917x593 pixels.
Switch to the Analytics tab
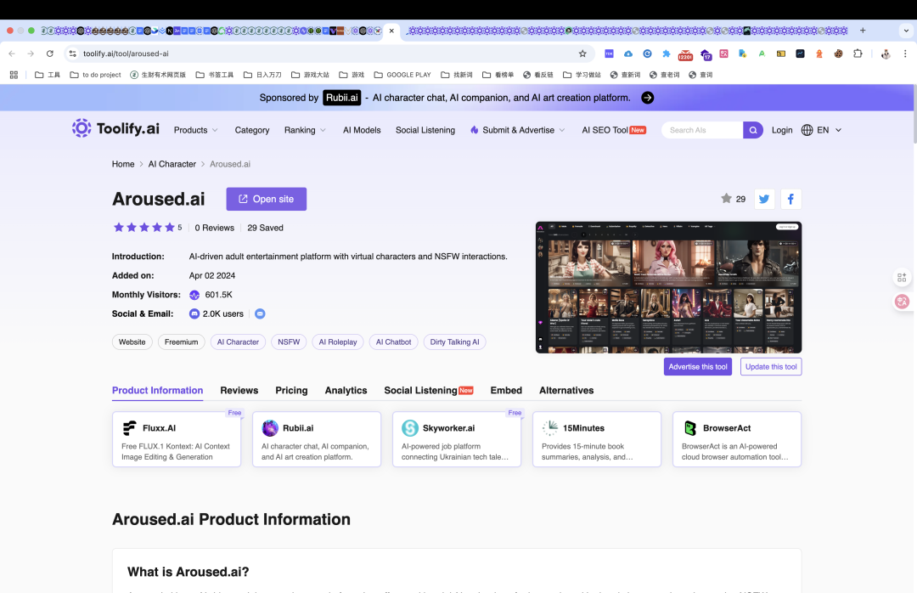pos(346,391)
